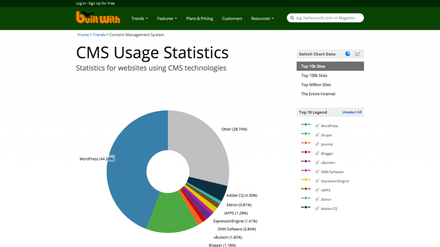The width and height of the screenshot is (440, 247).
Task: Click Joomla! orange legend marker
Action: click(x=306, y=143)
